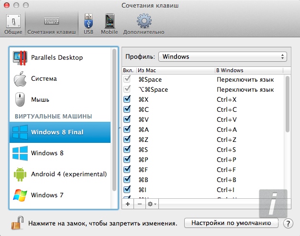Viewport: 300px width, 236px height.
Task: Click the Ctrl+F mapping cell
Action: click(x=226, y=170)
